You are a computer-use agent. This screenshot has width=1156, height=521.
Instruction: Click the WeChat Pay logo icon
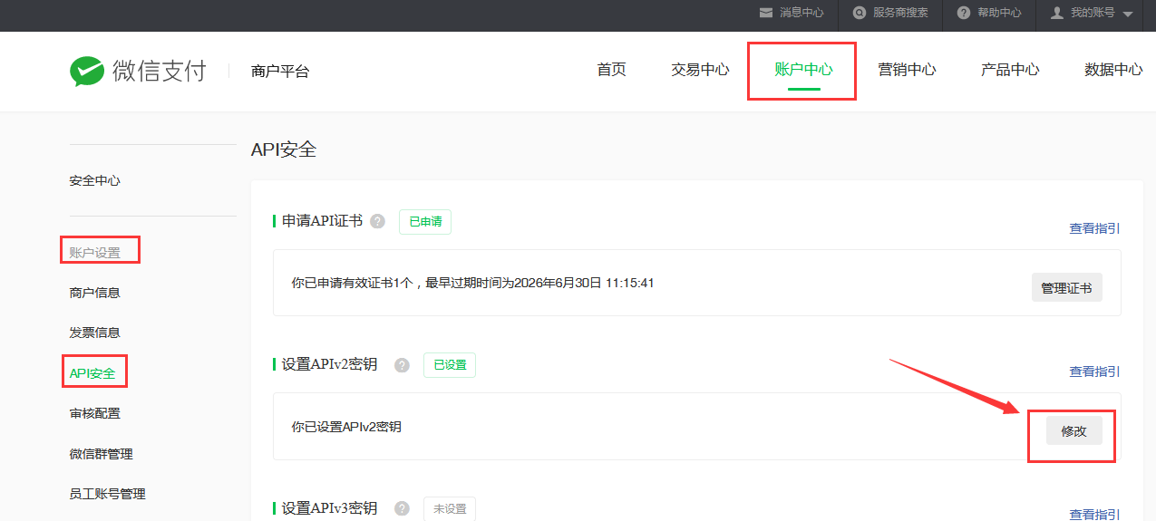[87, 72]
